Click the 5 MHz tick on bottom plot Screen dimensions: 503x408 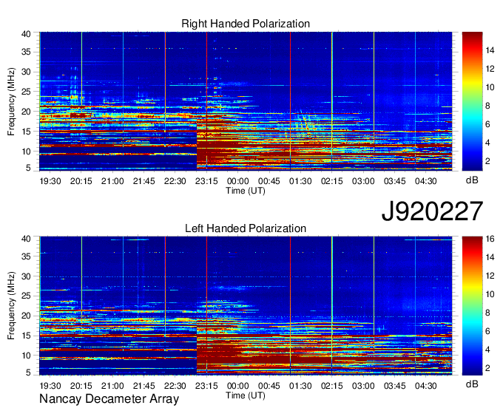[x=28, y=372]
